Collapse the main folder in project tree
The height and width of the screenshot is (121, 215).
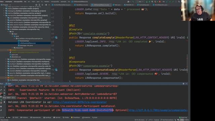[x=10, y=34]
